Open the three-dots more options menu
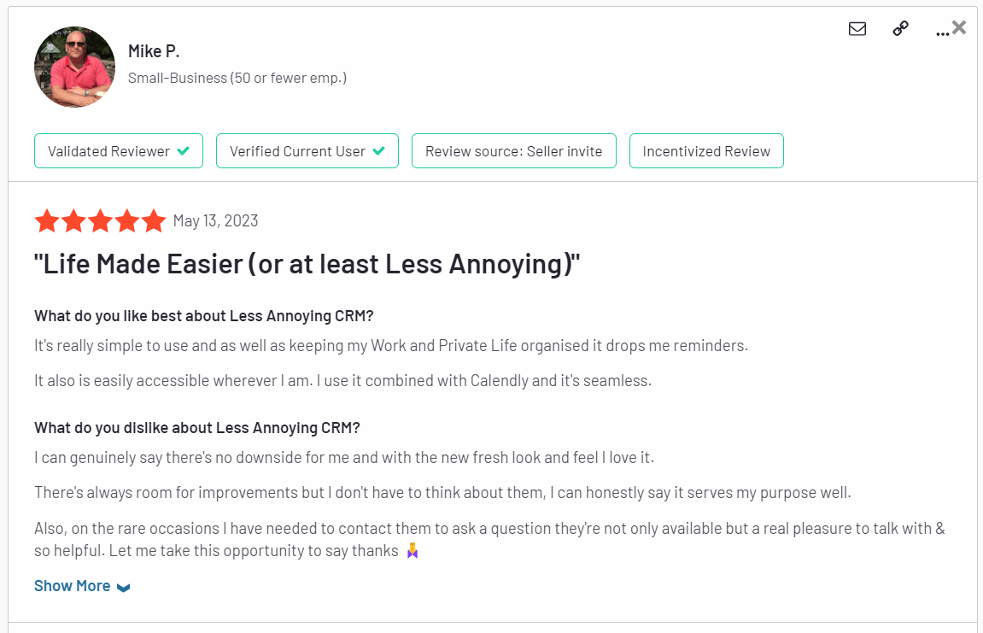 942,33
